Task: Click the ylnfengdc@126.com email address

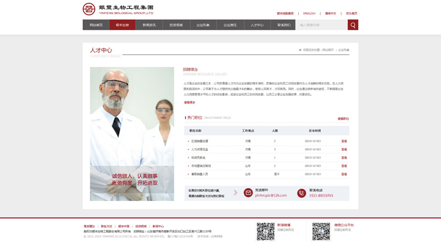Action: (271, 195)
